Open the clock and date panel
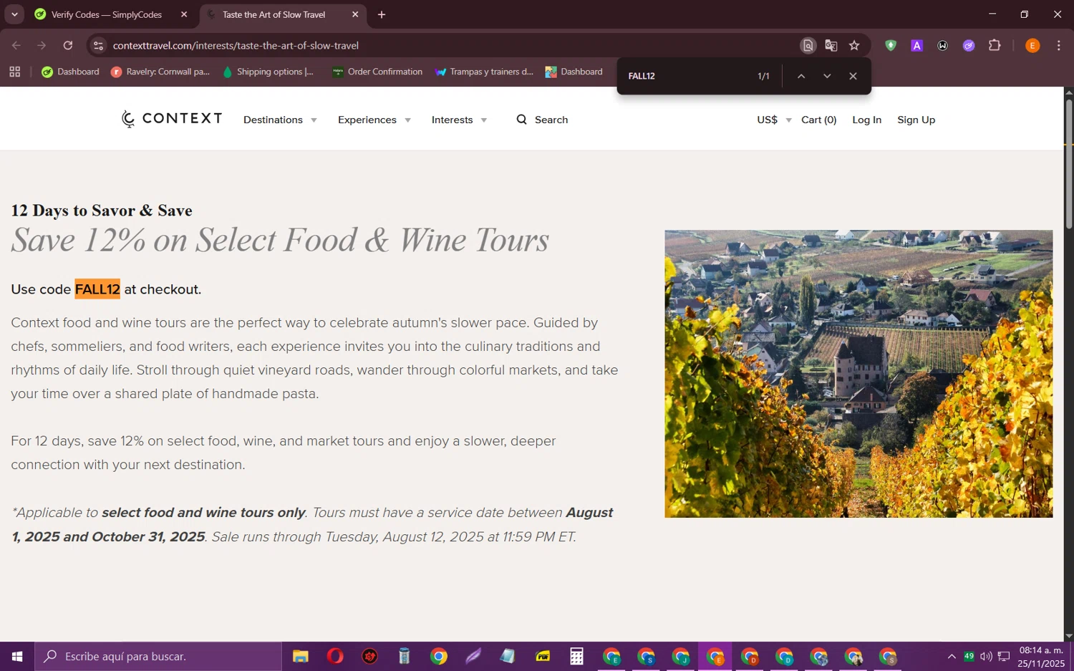1074x671 pixels. [x=1041, y=656]
